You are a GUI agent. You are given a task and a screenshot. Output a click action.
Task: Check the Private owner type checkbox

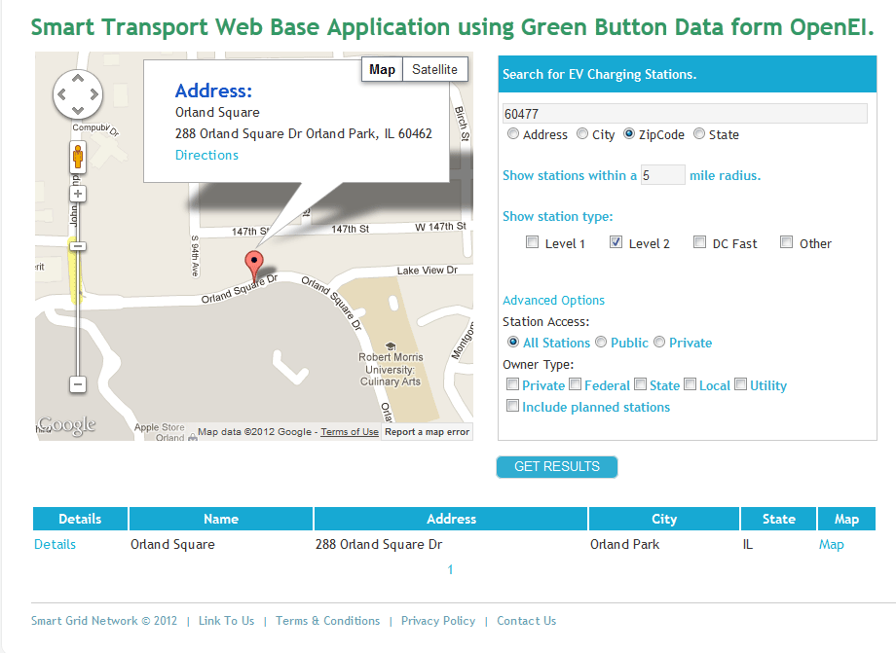click(512, 384)
